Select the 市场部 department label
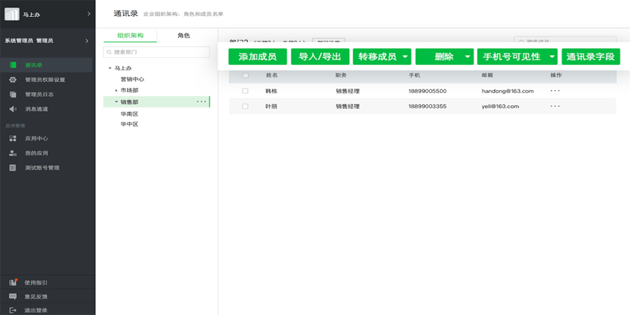Viewport: 630px width, 315px height. coord(129,90)
